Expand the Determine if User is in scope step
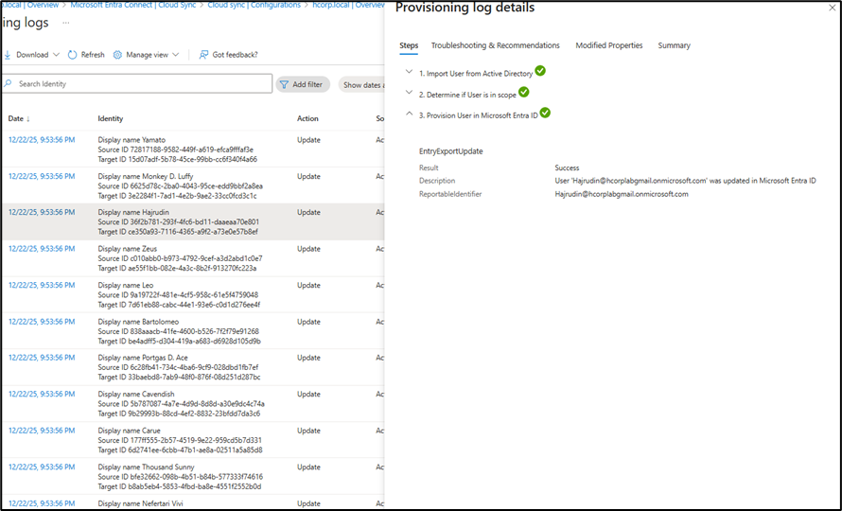This screenshot has width=842, height=511. pyautogui.click(x=409, y=93)
